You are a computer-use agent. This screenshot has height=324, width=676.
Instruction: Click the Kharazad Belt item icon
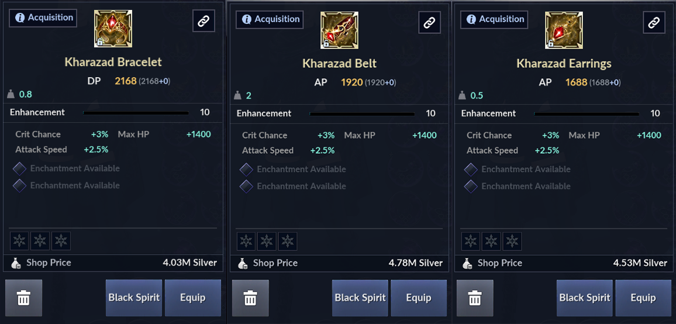click(x=339, y=30)
